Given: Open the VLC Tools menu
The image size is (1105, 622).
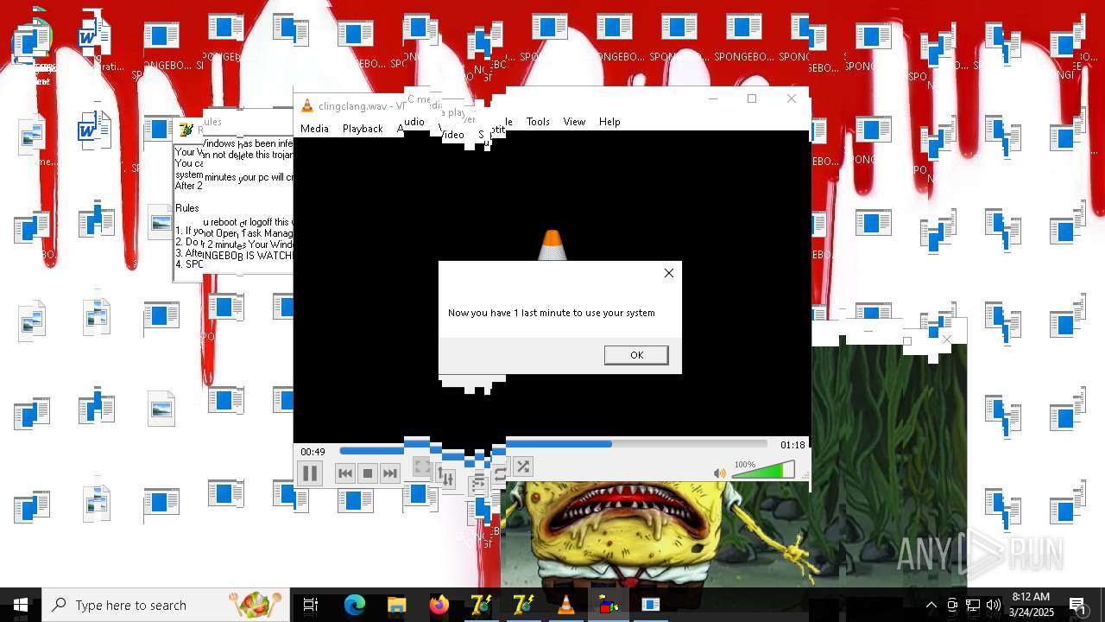Looking at the screenshot, I should [x=538, y=122].
